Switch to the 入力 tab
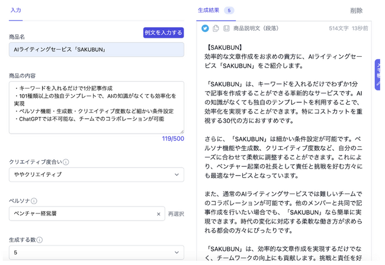The width and height of the screenshot is (385, 265). pos(16,10)
